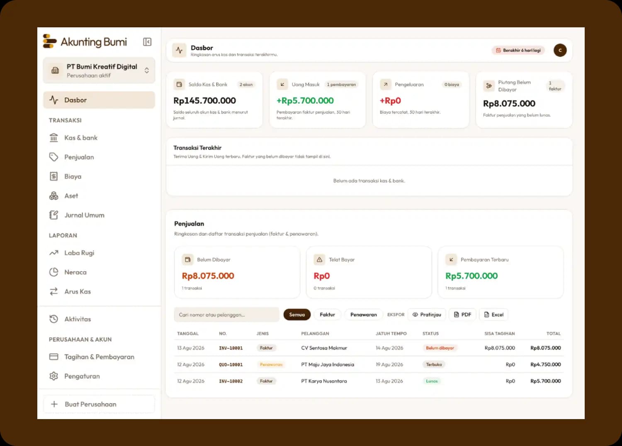Click the Pengaturan gear icon
622x446 pixels.
pyautogui.click(x=54, y=376)
